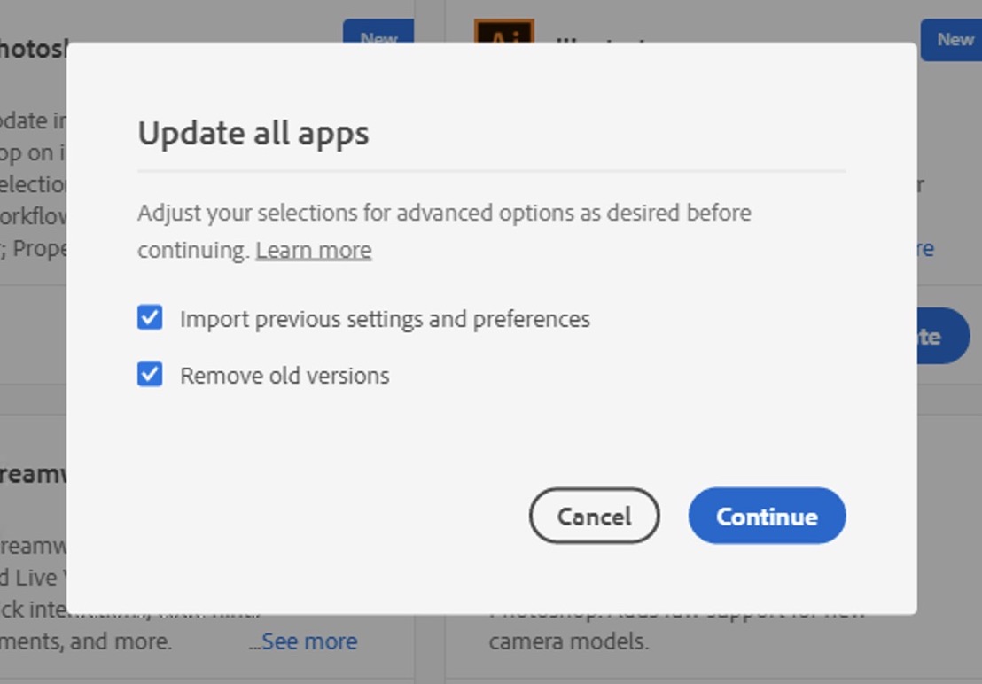This screenshot has height=684, width=982.
Task: Click the dimmed 'ments, and more.' text
Action: 86,641
